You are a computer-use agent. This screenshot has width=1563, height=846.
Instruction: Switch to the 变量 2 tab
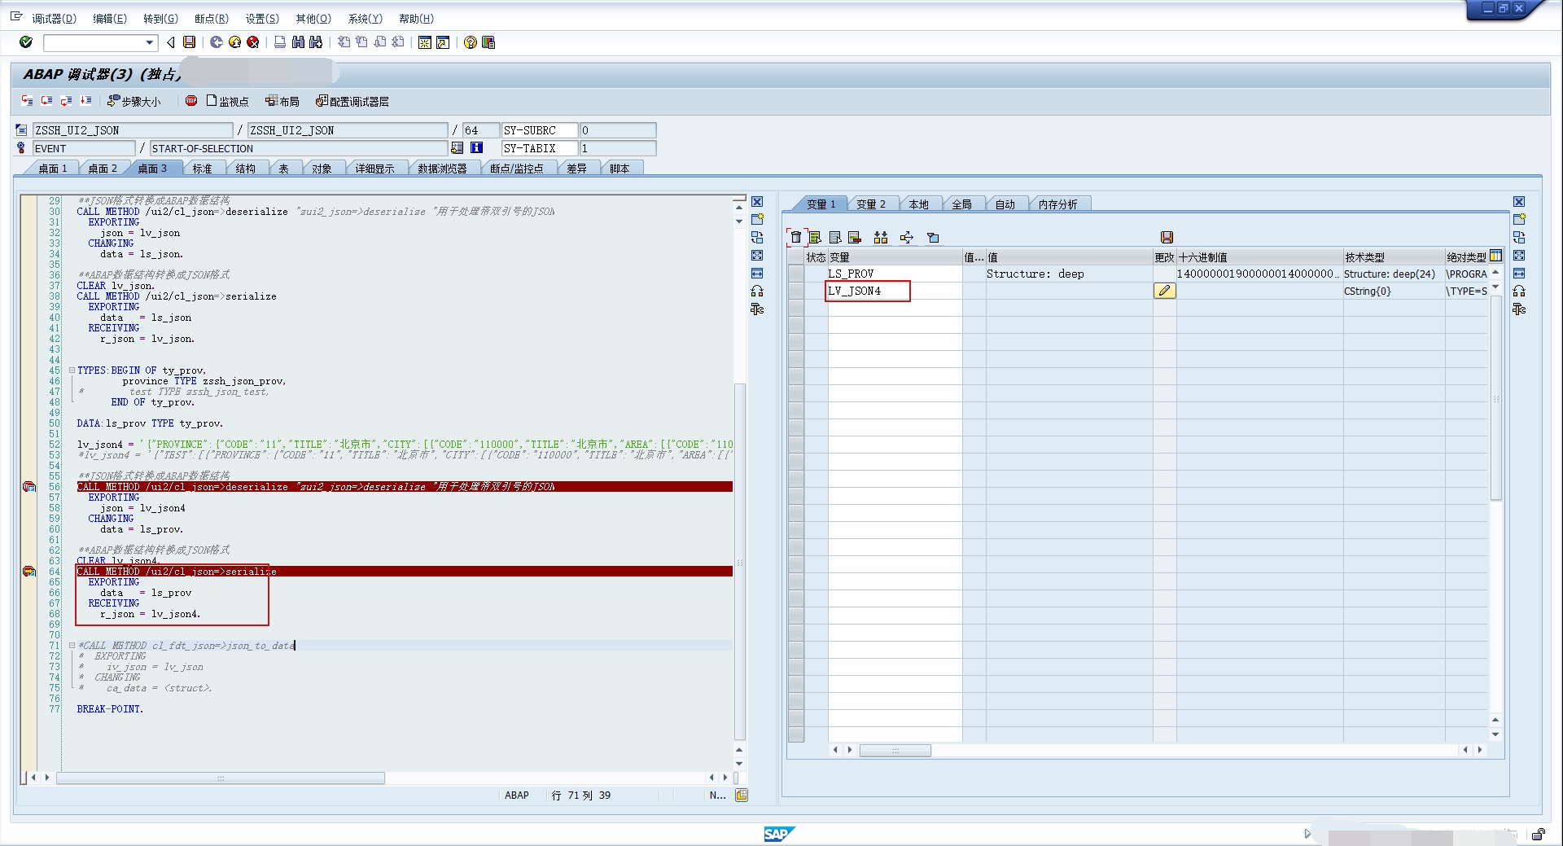870,204
